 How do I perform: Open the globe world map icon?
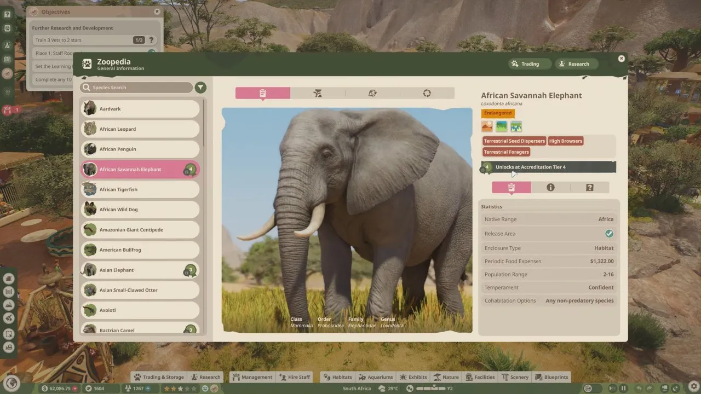[x=12, y=383]
